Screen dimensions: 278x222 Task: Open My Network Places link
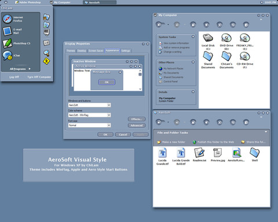[171, 68]
